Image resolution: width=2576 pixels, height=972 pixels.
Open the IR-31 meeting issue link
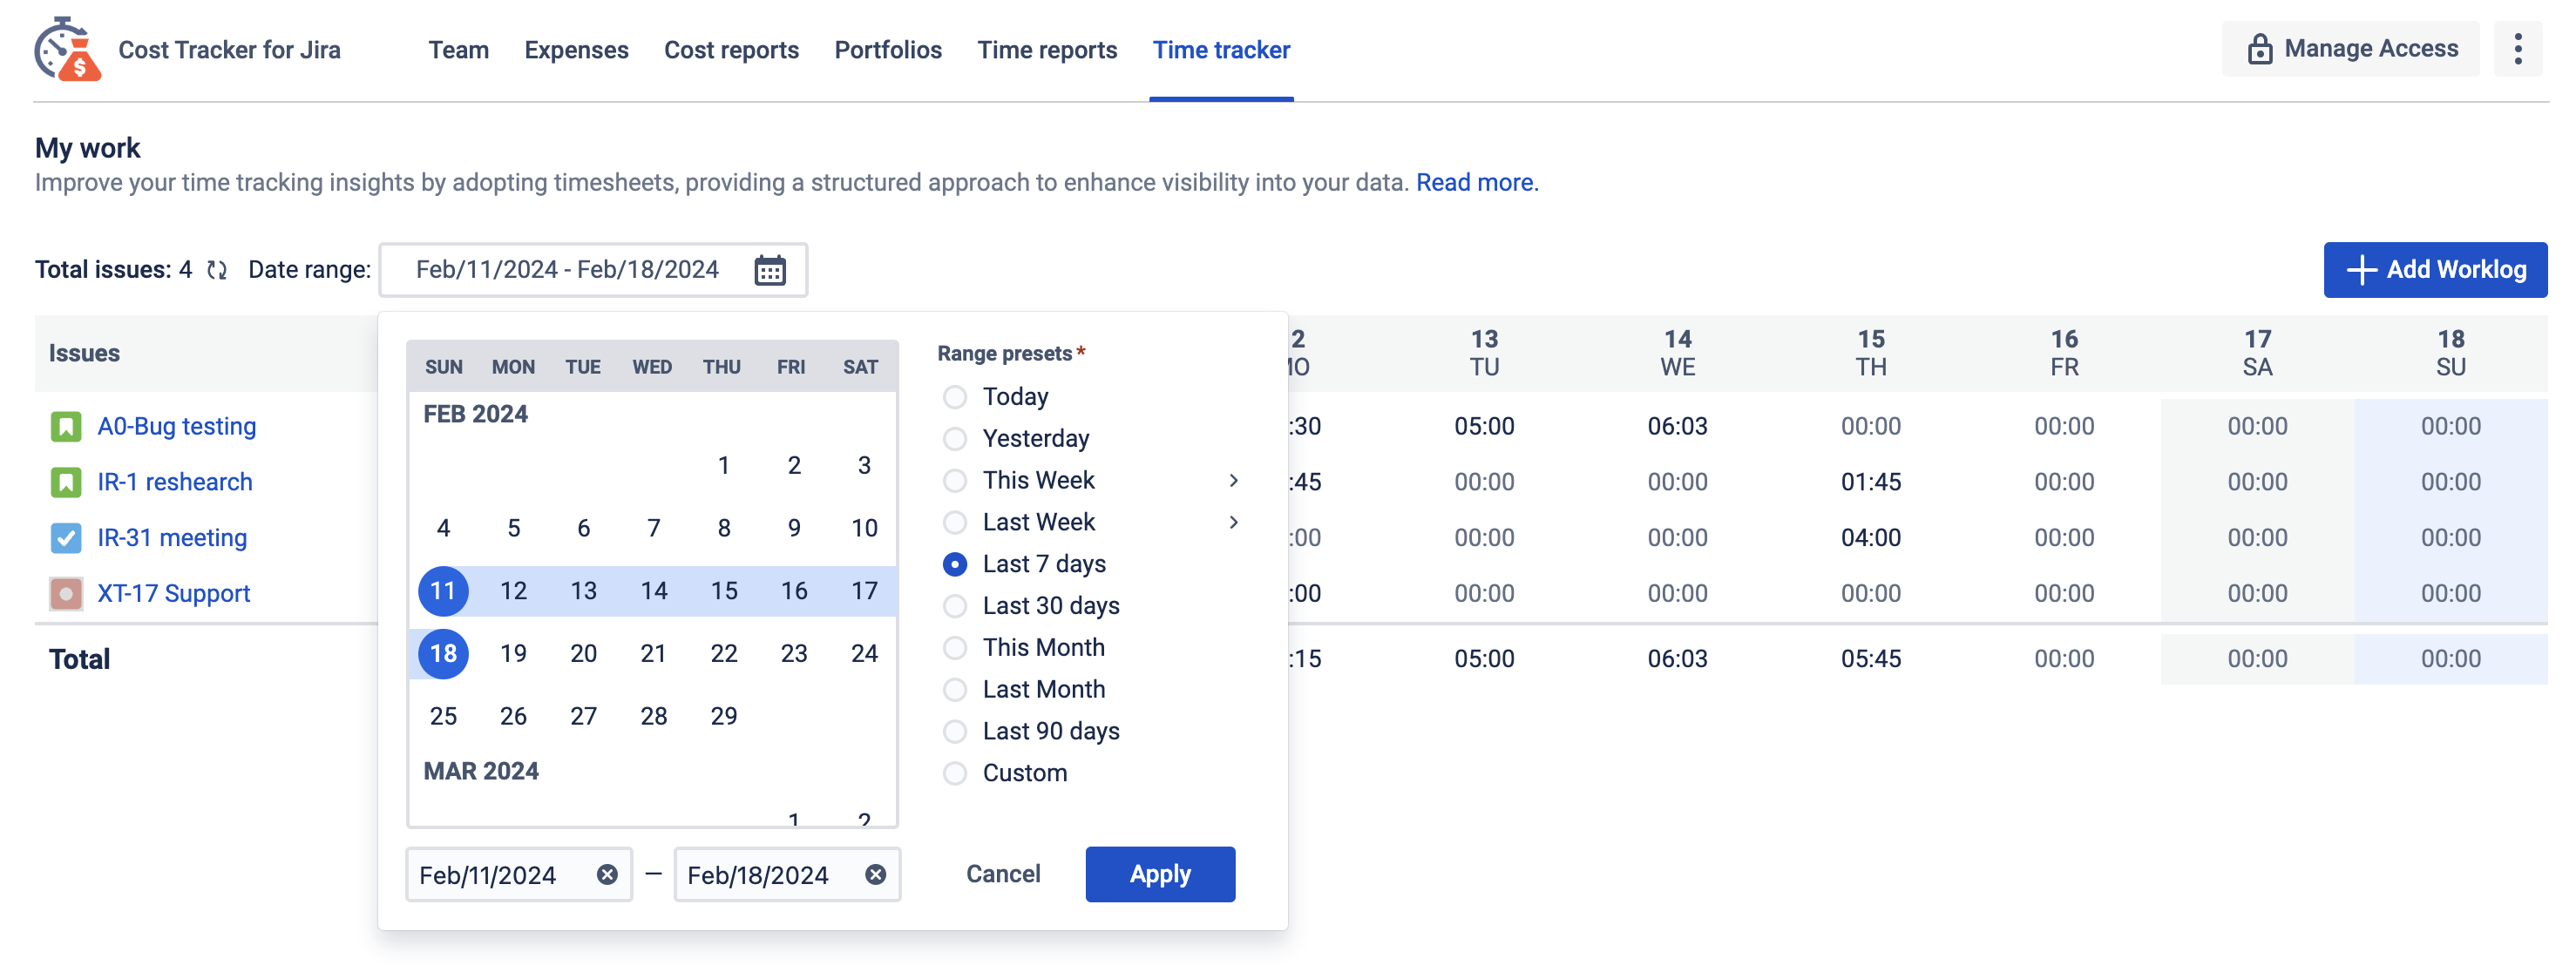(172, 538)
